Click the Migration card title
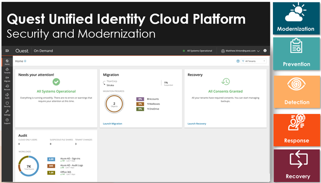The width and height of the screenshot is (321, 183). [x=111, y=75]
